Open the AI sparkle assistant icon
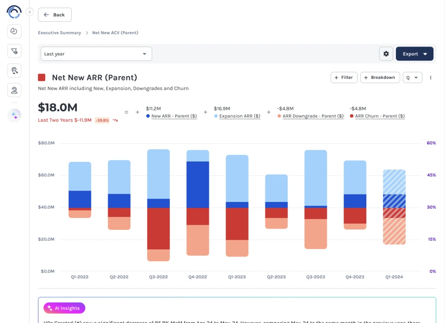445x323 pixels. 14,115
